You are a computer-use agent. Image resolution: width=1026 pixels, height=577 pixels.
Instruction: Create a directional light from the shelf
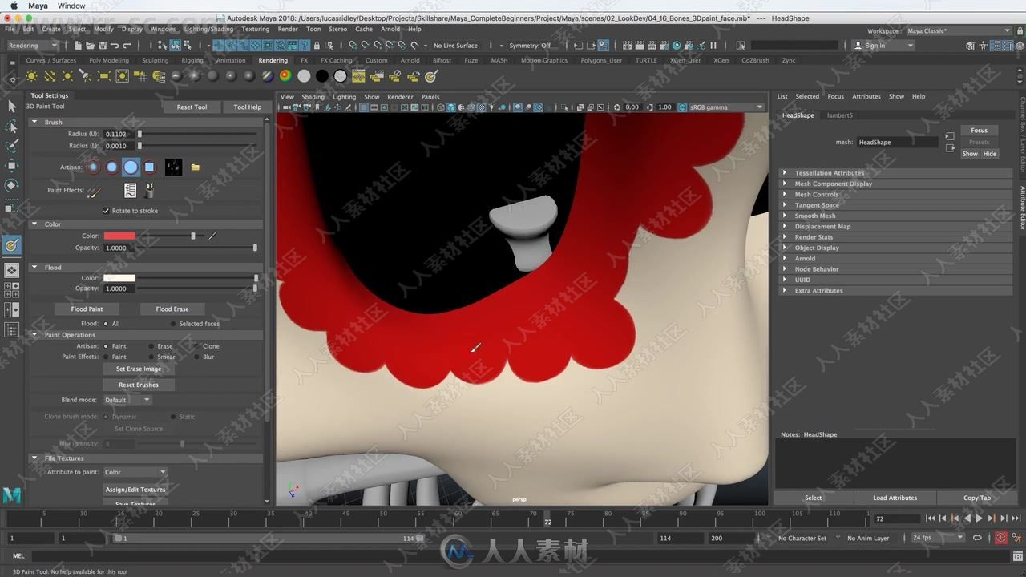(x=50, y=76)
